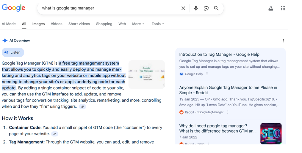Switch to the Images tab
Screen dimensions: 302x153
38,24
